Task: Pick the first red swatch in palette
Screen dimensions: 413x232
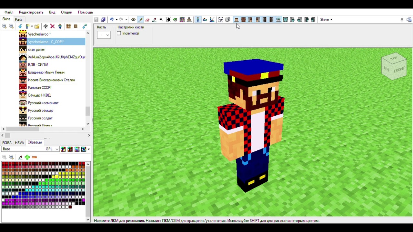Action: (x=4, y=164)
